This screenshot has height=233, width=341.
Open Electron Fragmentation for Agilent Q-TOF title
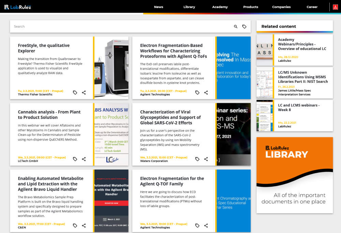click(x=172, y=181)
